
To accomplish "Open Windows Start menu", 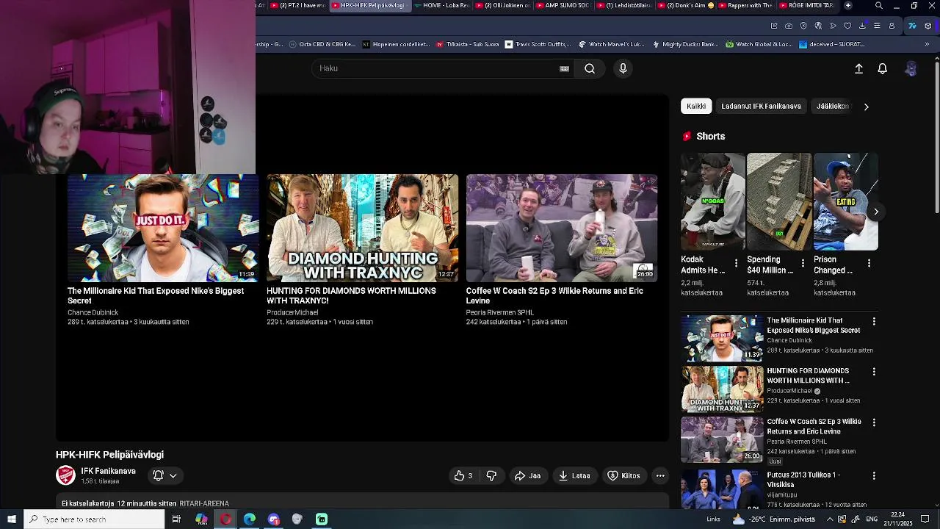I will [12, 519].
